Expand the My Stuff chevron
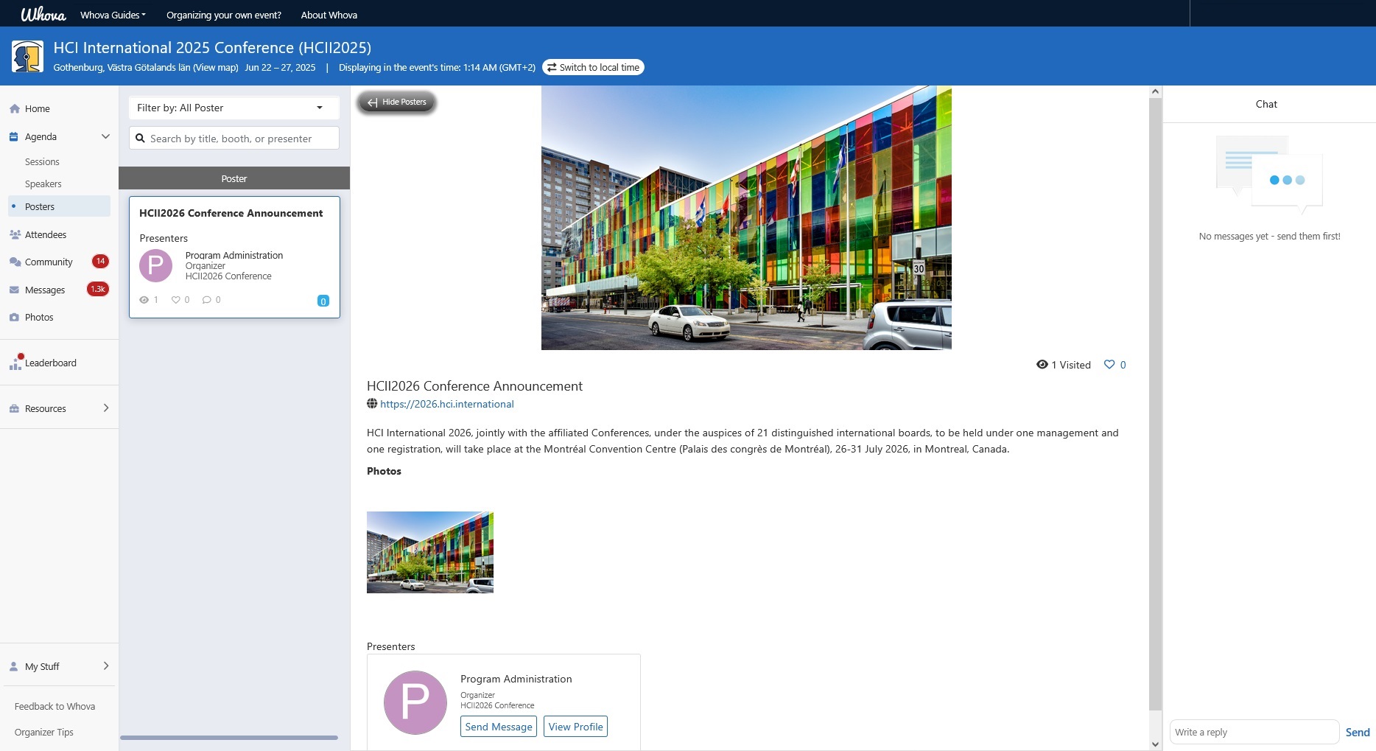This screenshot has height=751, width=1376. (106, 666)
